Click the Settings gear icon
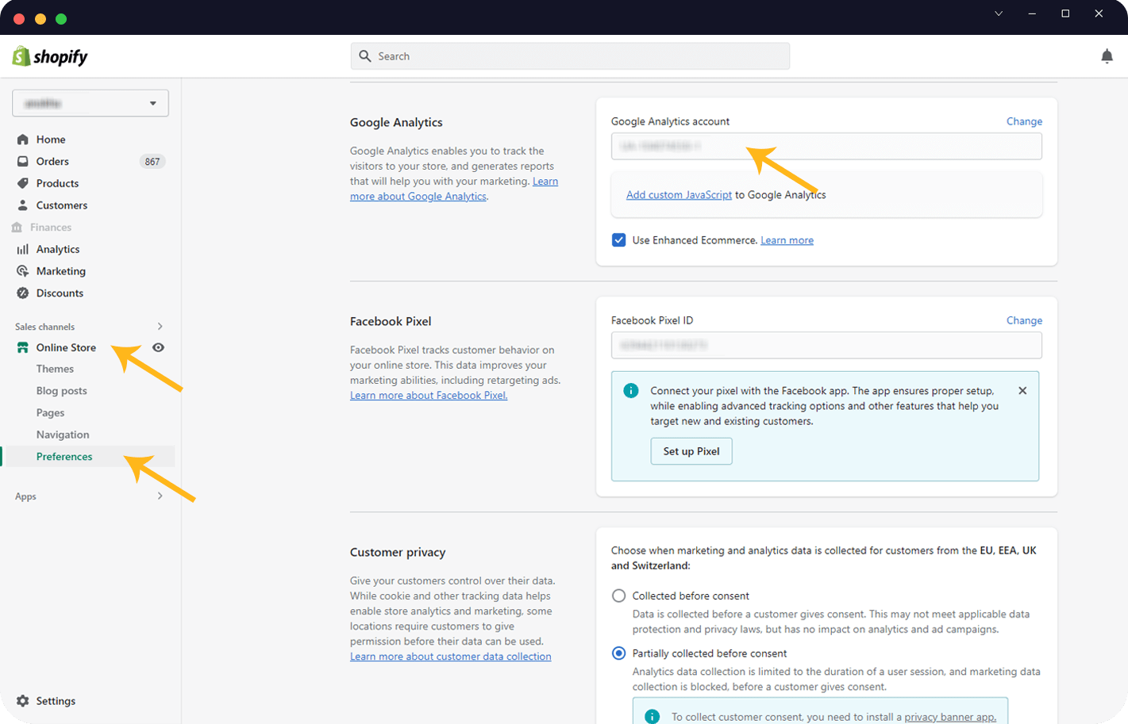This screenshot has height=724, width=1128. [23, 701]
